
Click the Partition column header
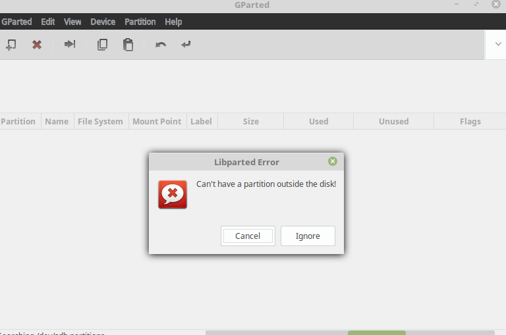coord(20,121)
